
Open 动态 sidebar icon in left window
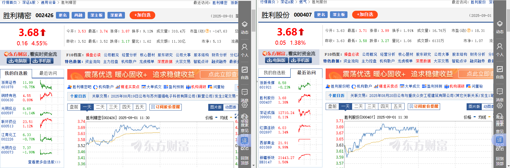[x=244, y=27]
